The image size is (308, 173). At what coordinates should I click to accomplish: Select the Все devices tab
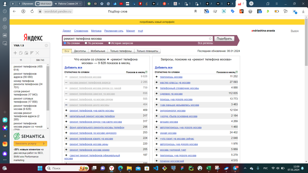pyautogui.click(x=67, y=51)
